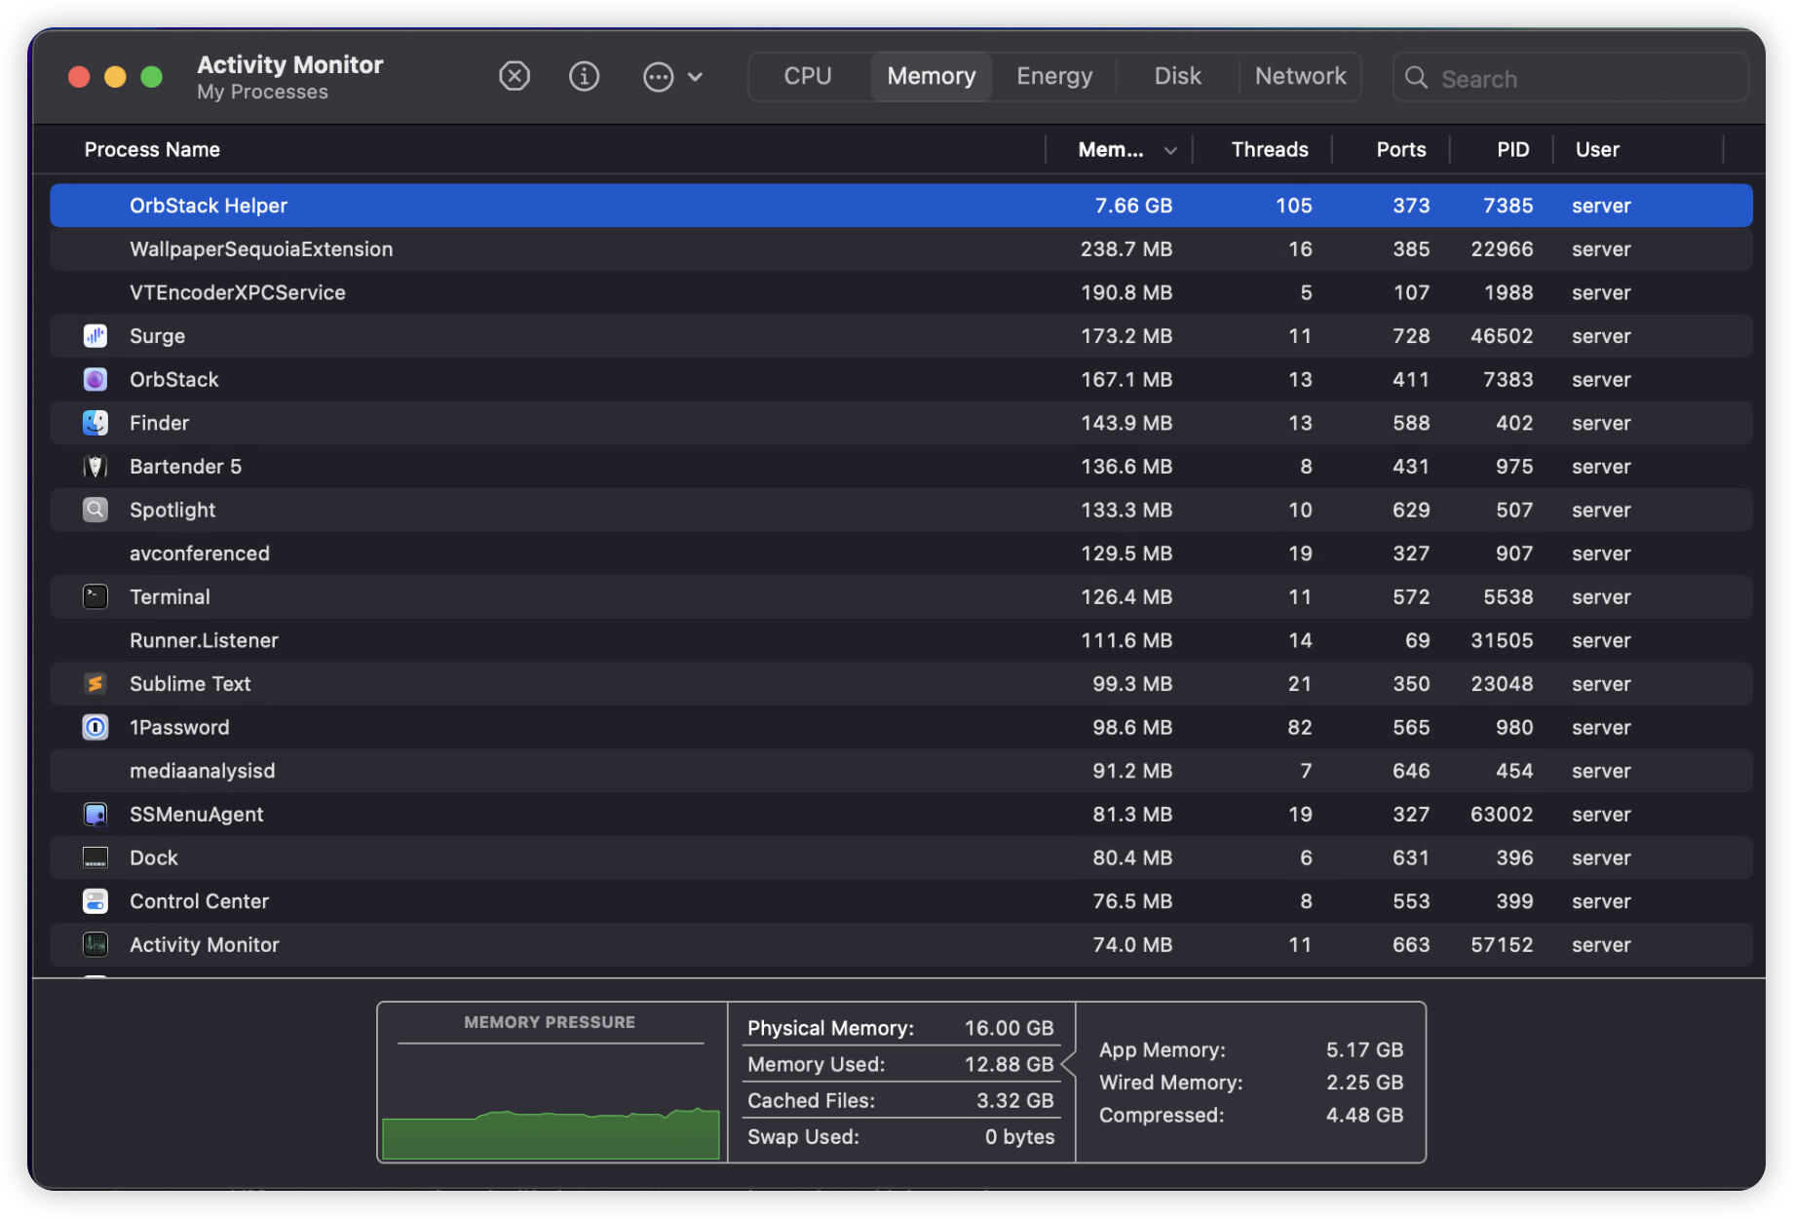Click the Terminal app icon
Image resolution: width=1793 pixels, height=1218 pixels.
pyautogui.click(x=95, y=596)
